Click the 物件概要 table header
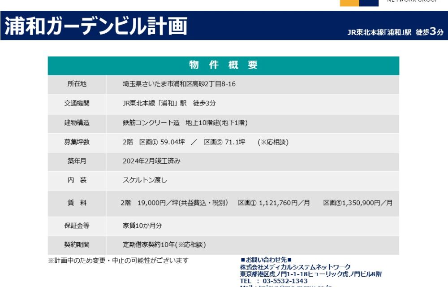The width and height of the screenshot is (448, 287). pyautogui.click(x=223, y=65)
